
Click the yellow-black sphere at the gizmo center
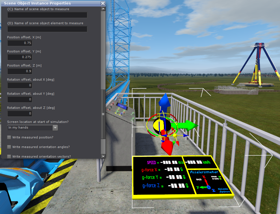click(x=162, y=126)
